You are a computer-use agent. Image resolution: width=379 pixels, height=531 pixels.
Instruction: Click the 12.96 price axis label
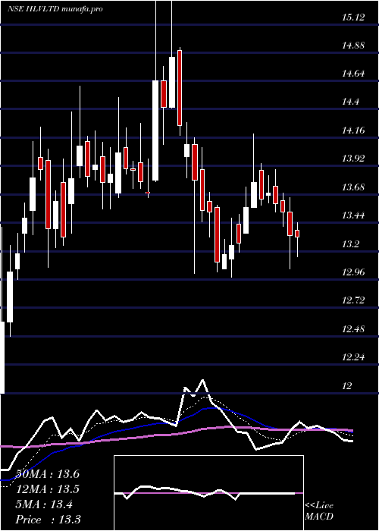353,272
